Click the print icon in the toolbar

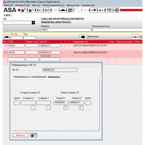click(x=24, y=10)
